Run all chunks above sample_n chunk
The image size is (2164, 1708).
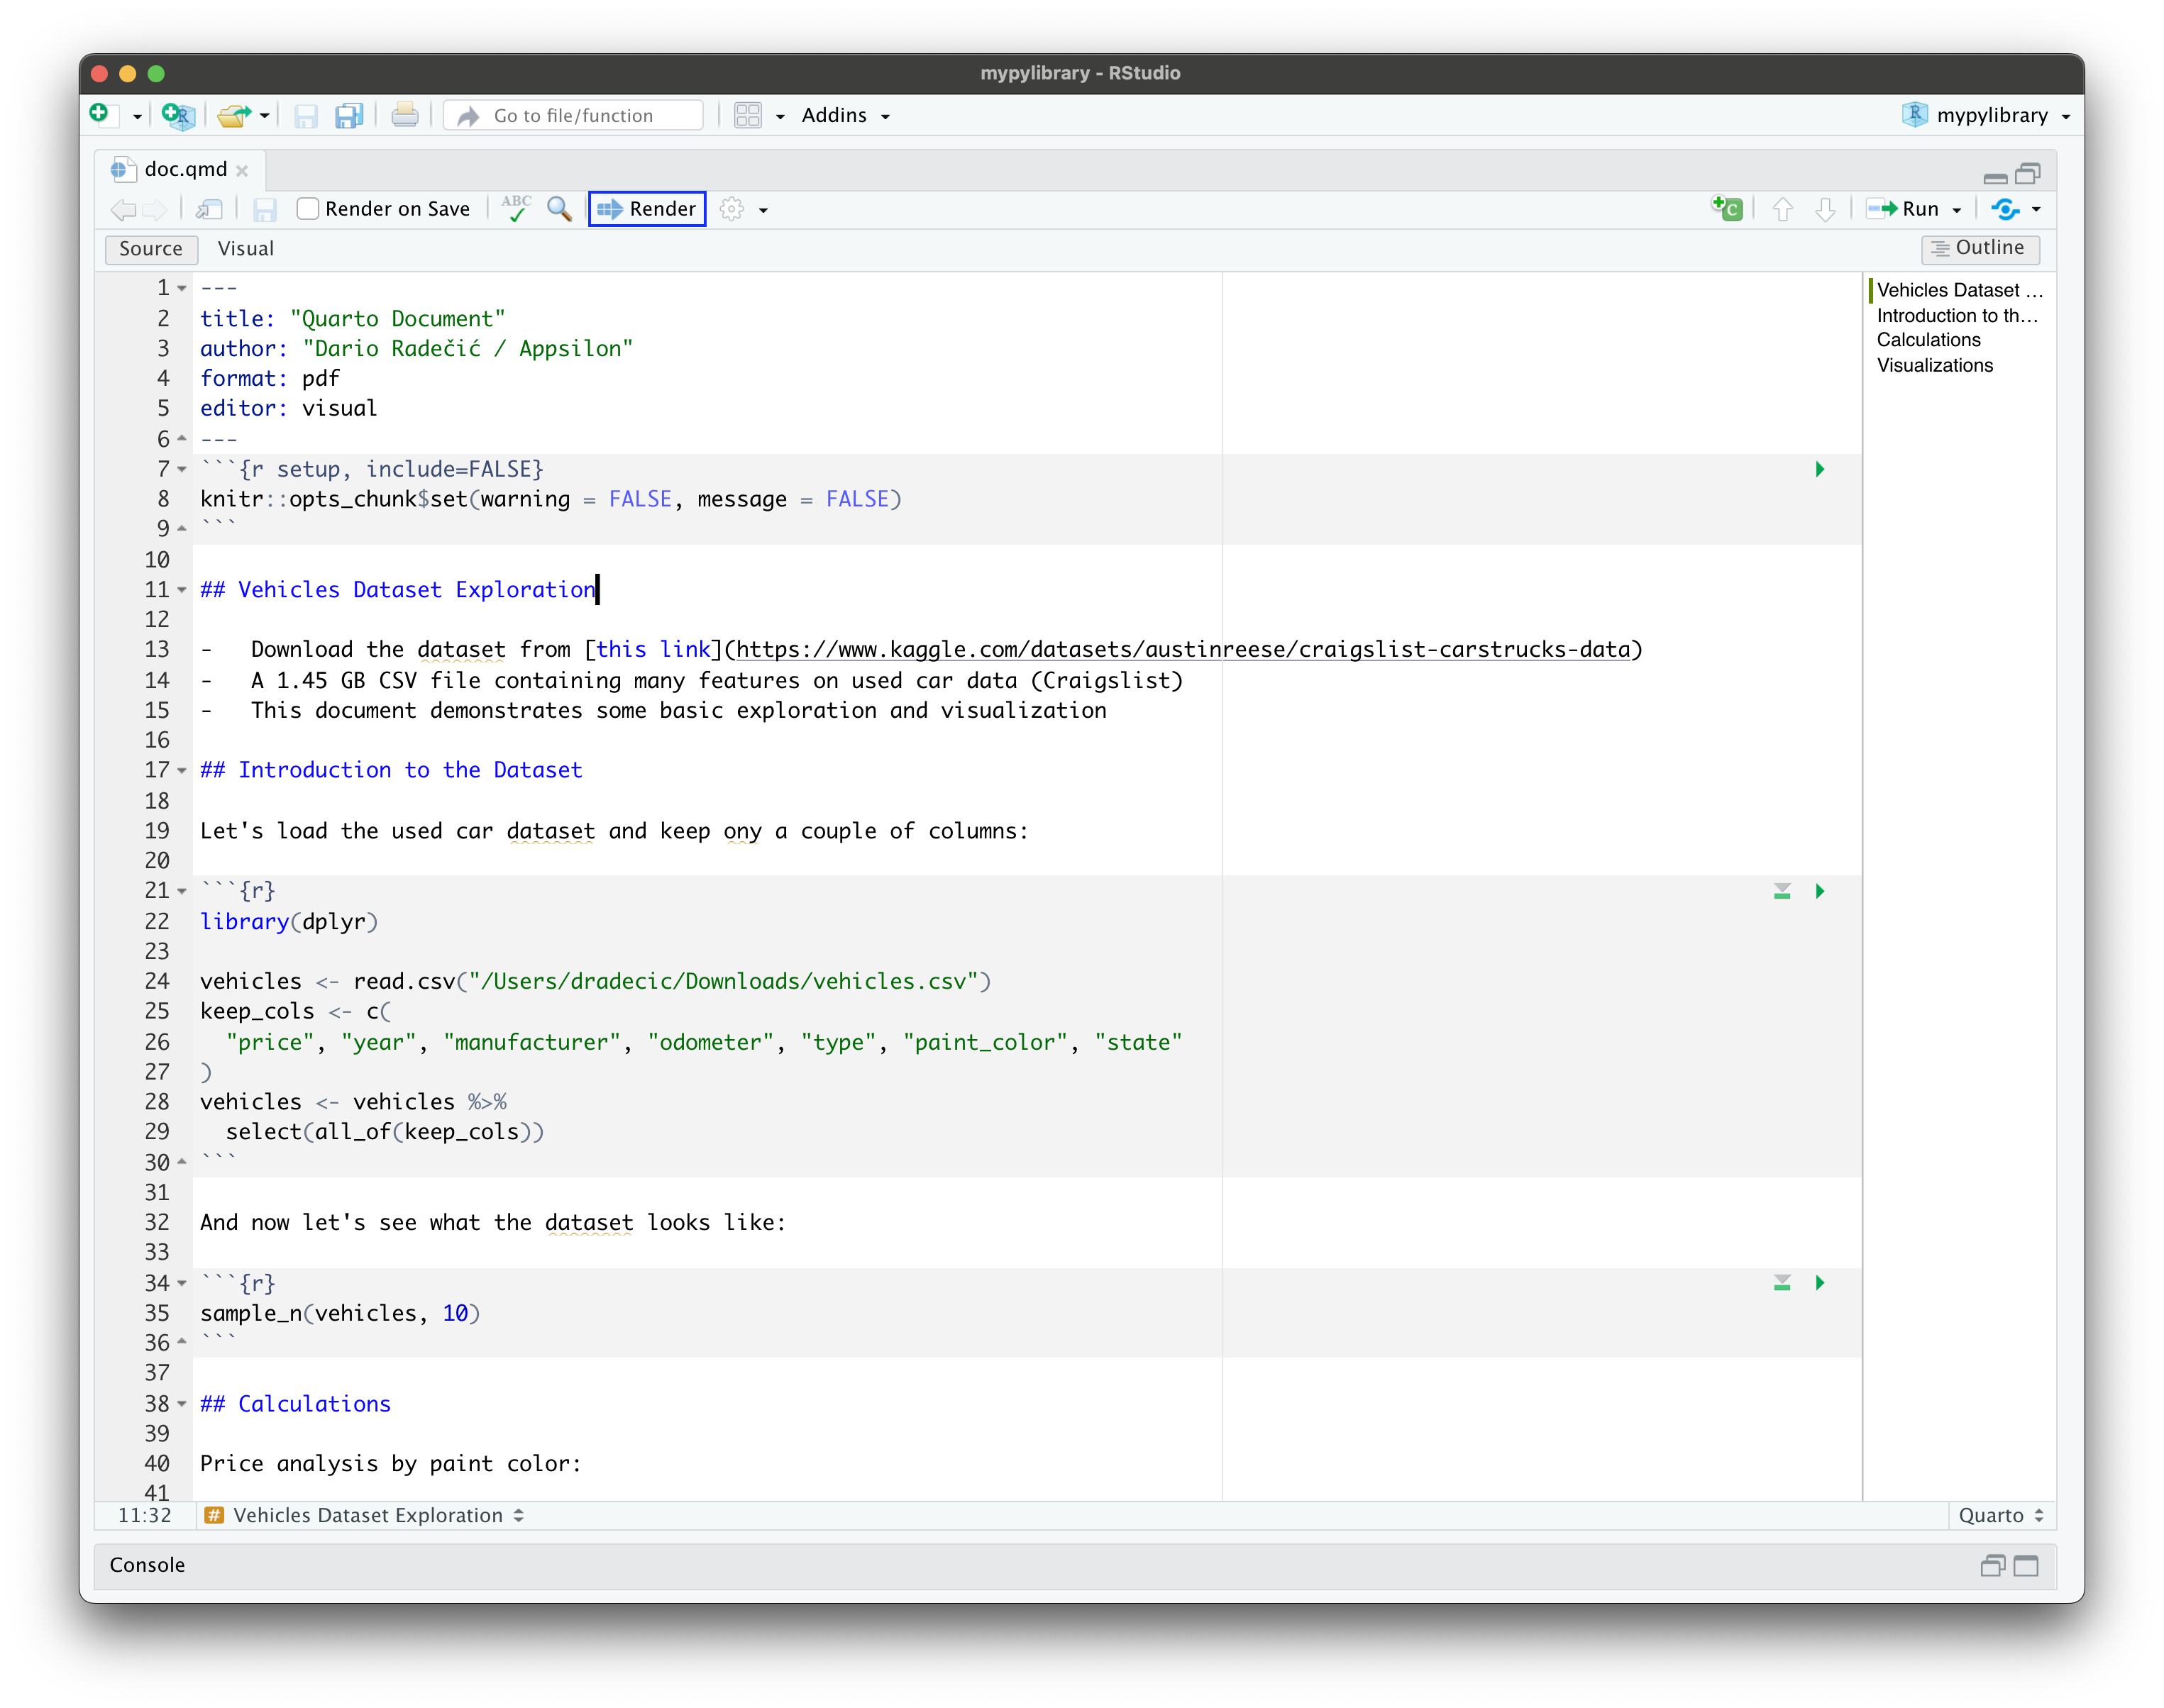(1782, 1283)
